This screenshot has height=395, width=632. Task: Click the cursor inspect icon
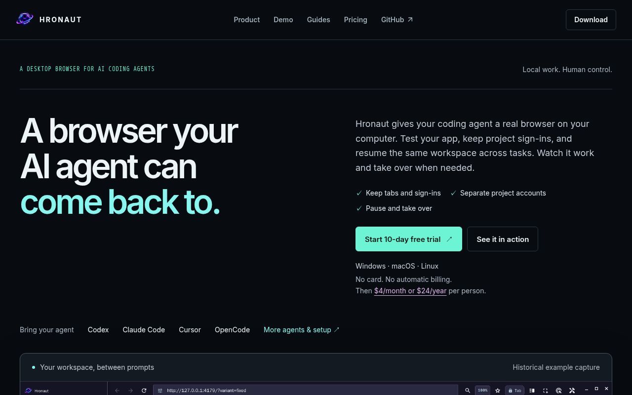coord(559,391)
